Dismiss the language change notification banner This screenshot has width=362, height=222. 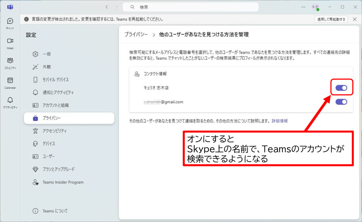coord(354,19)
